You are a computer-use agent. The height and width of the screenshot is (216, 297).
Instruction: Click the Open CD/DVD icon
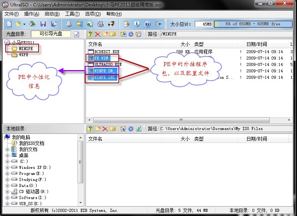click(x=33, y=24)
